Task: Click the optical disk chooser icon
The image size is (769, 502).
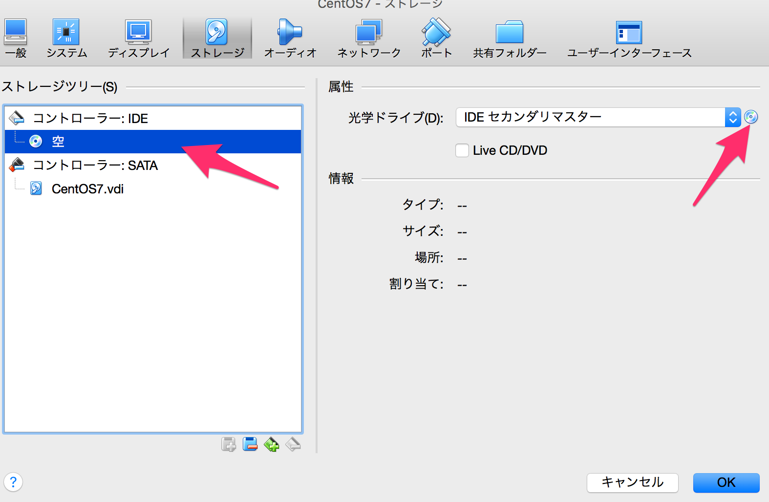Action: (751, 117)
